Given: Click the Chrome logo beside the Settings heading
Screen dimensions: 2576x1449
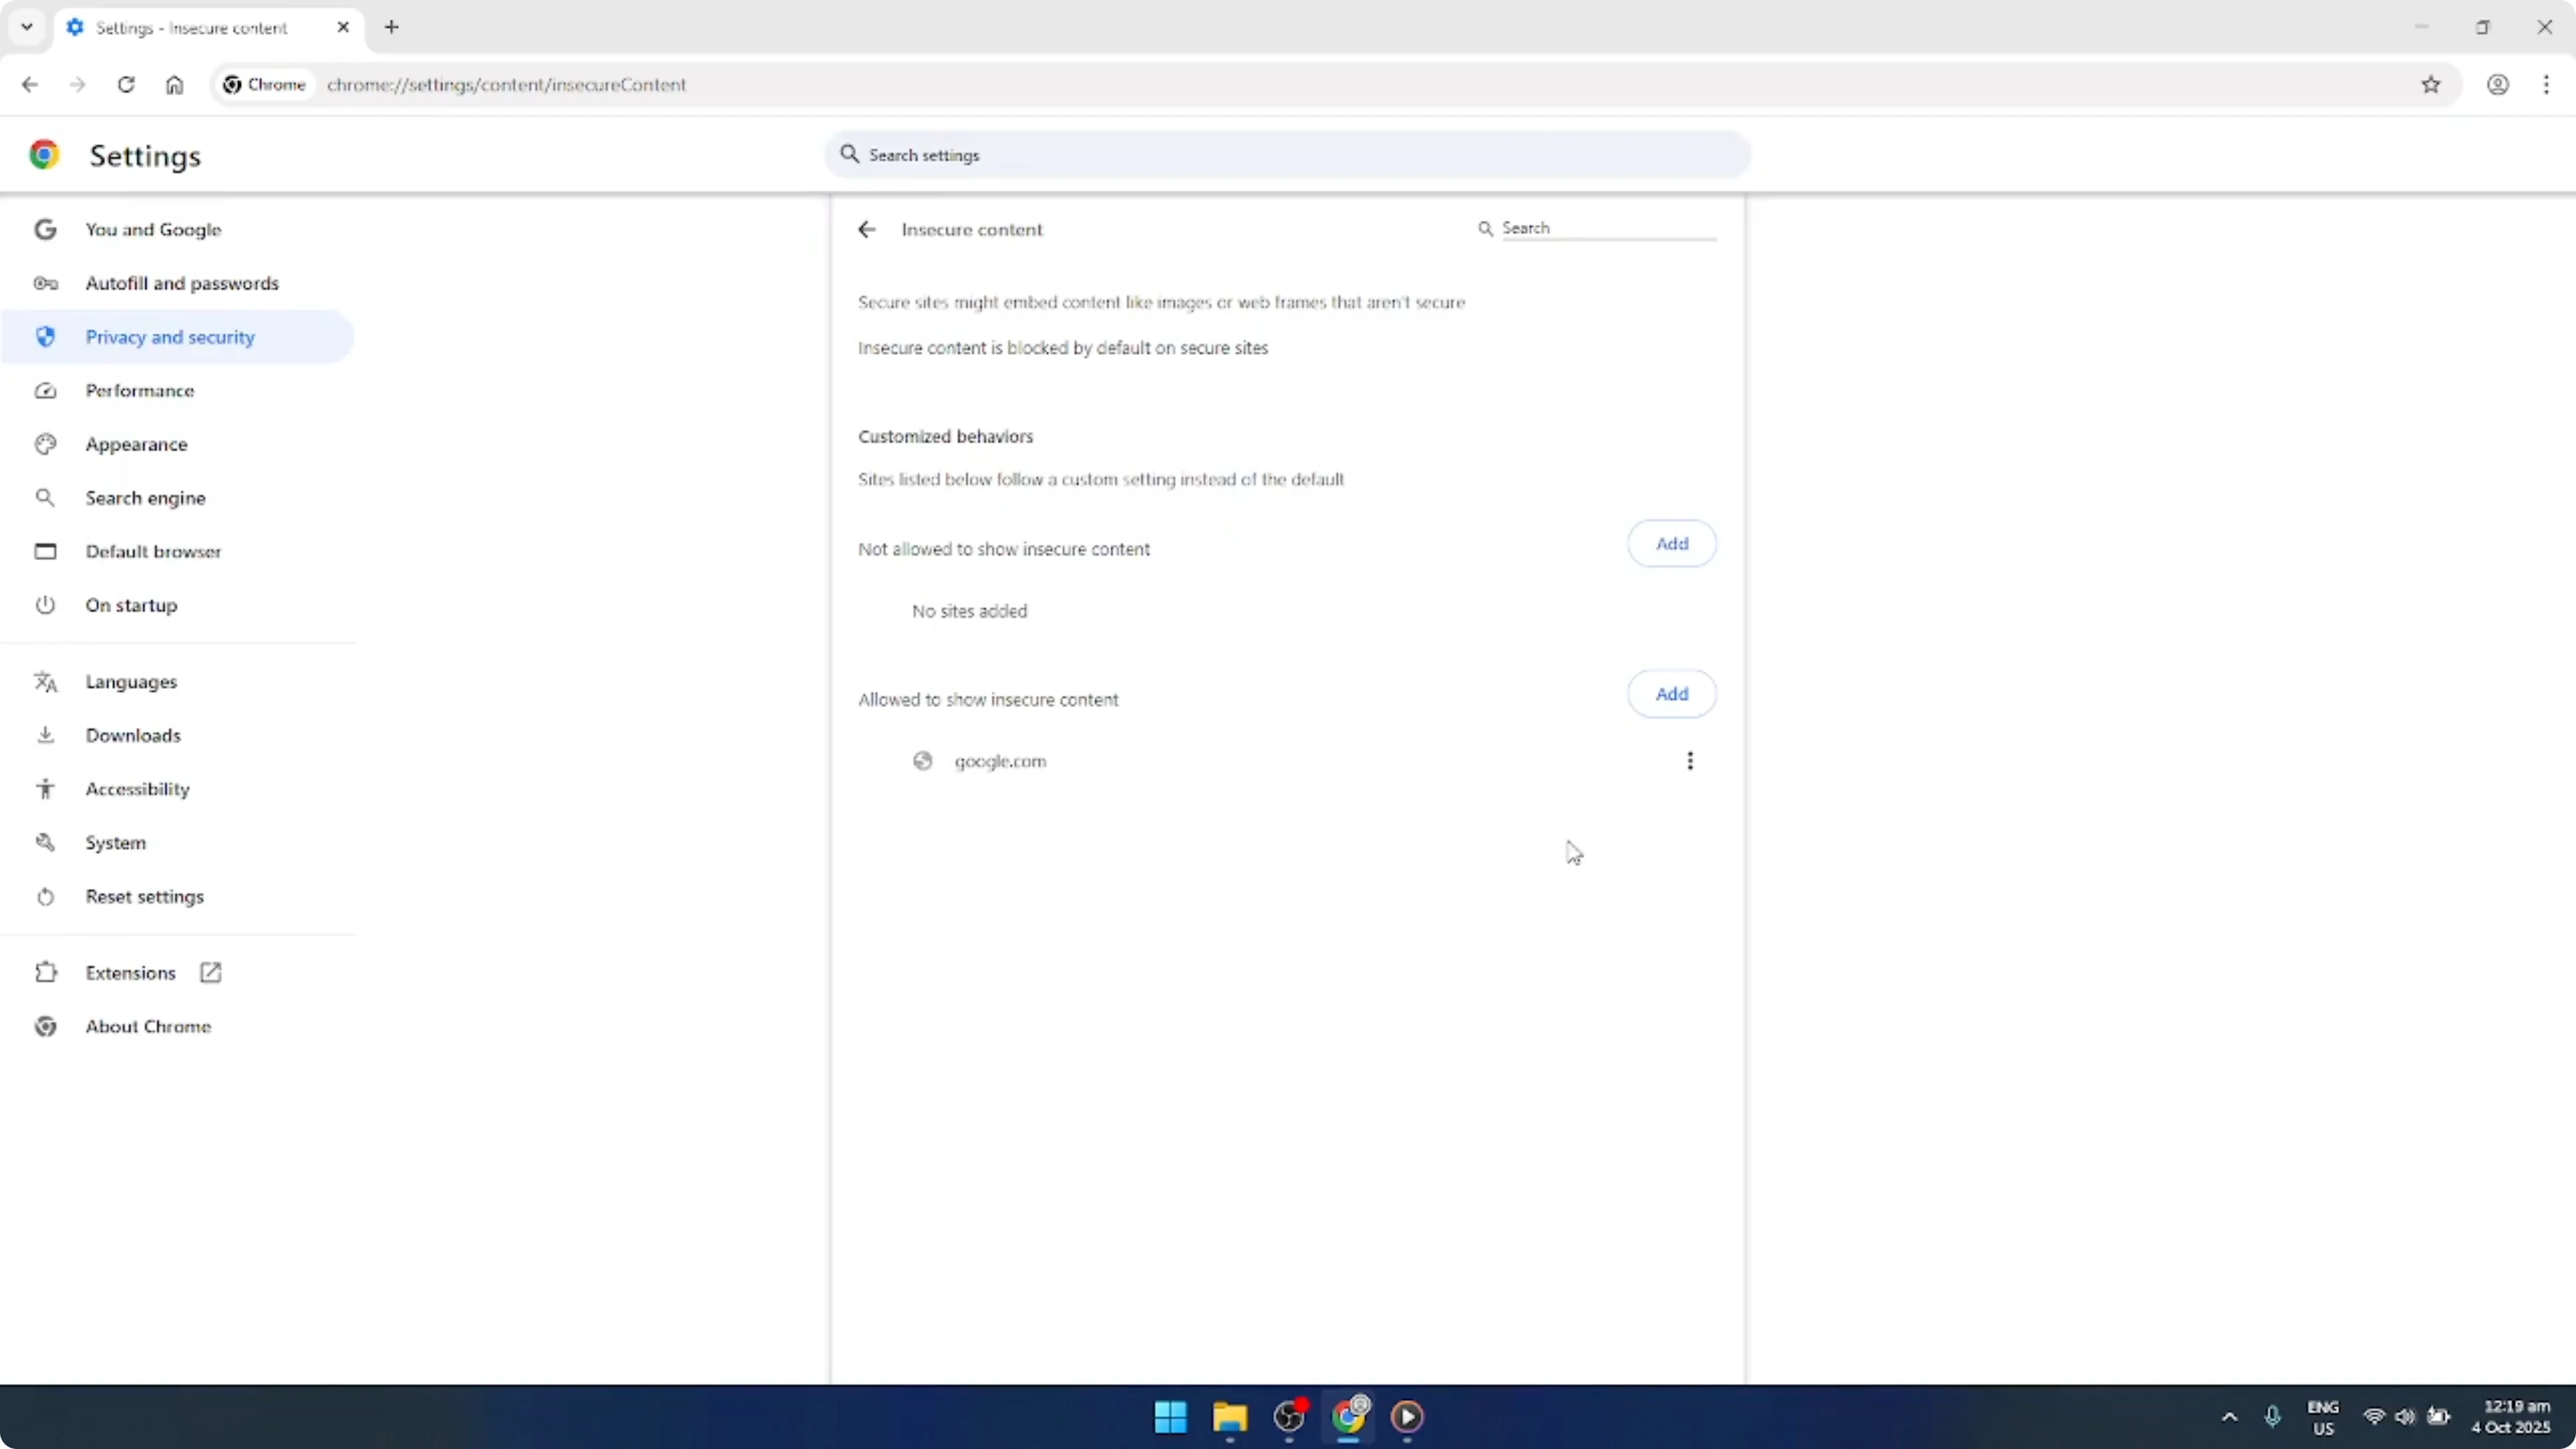Looking at the screenshot, I should [x=44, y=155].
